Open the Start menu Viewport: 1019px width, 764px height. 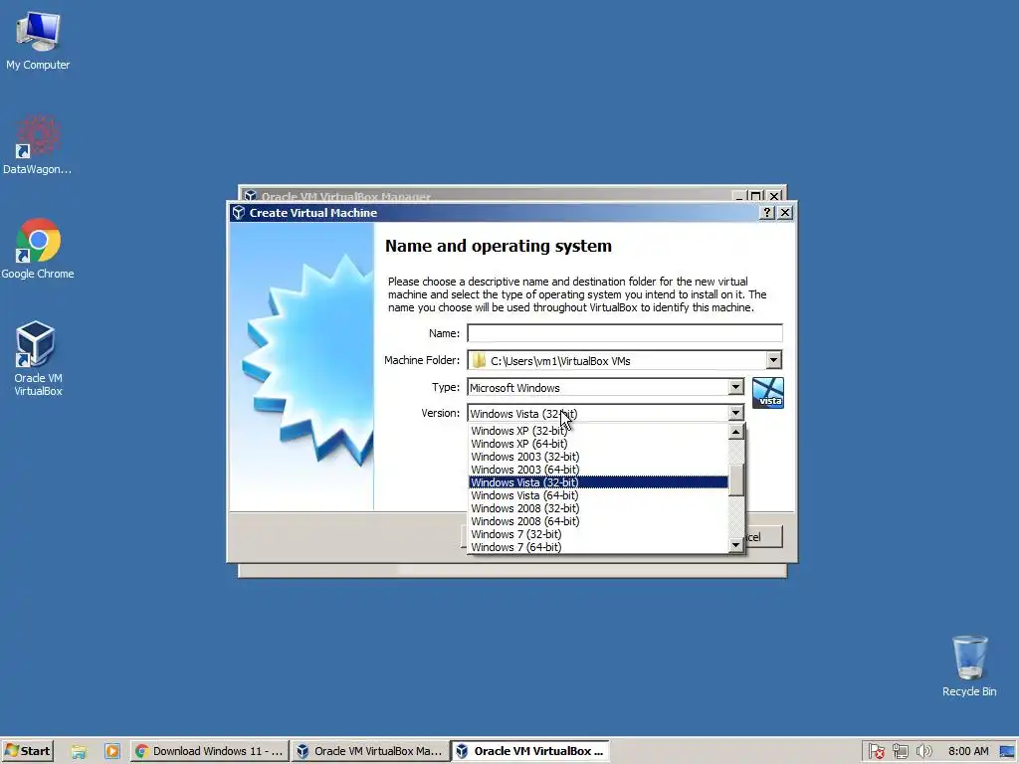pos(27,751)
